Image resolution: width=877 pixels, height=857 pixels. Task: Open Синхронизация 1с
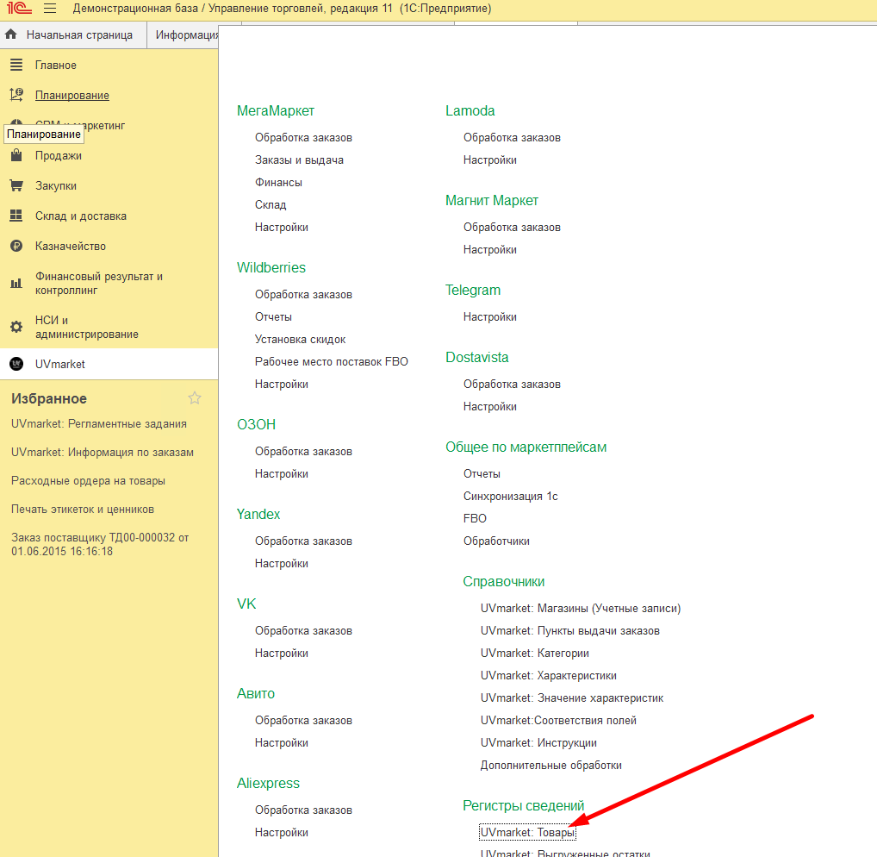coord(511,496)
